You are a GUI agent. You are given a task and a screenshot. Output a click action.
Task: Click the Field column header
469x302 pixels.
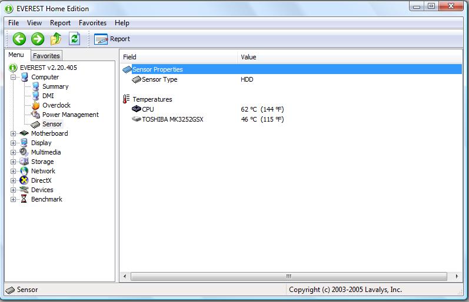(179, 57)
